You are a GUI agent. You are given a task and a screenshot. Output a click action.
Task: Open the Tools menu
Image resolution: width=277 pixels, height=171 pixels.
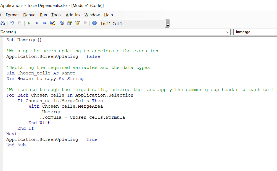(56, 15)
